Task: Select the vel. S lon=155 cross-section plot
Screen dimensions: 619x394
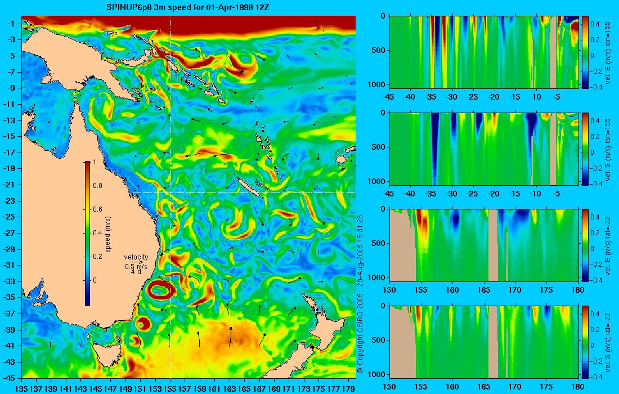Action: pyautogui.click(x=484, y=149)
